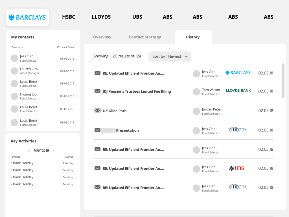Viewport: 289px width, 217px height.
Task: Click envelope icon next to J&J Pensions email
Action: click(97, 91)
